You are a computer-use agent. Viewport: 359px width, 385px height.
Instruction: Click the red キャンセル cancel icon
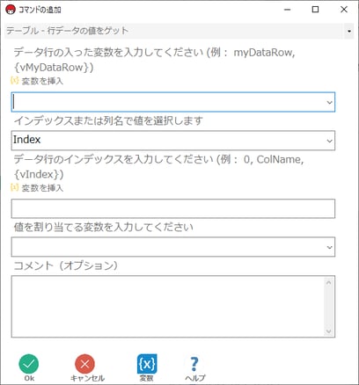(x=84, y=364)
